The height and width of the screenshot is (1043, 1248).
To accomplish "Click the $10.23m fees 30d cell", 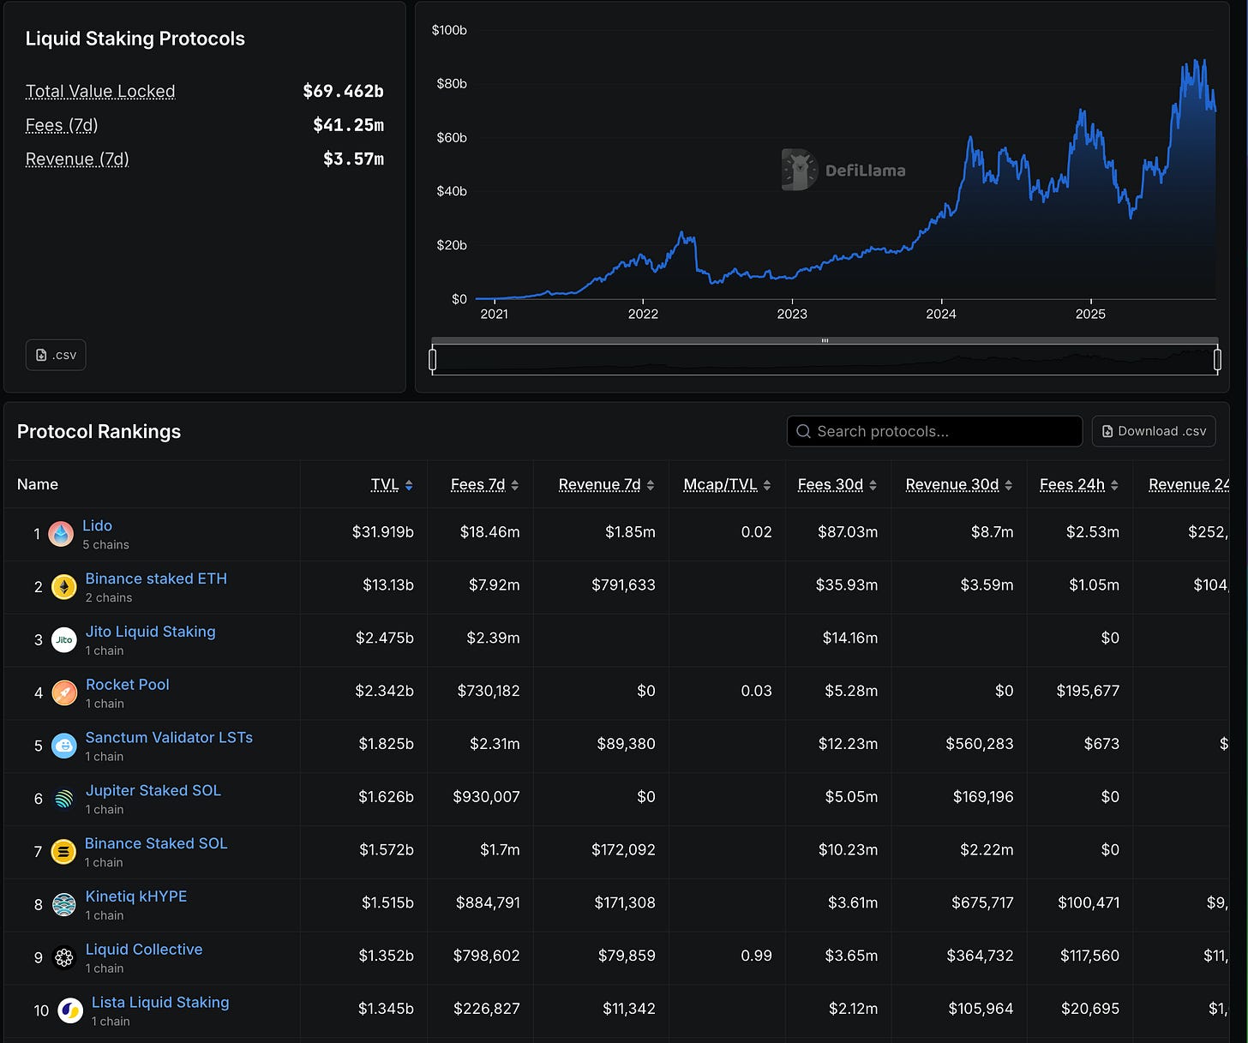I will [x=849, y=850].
